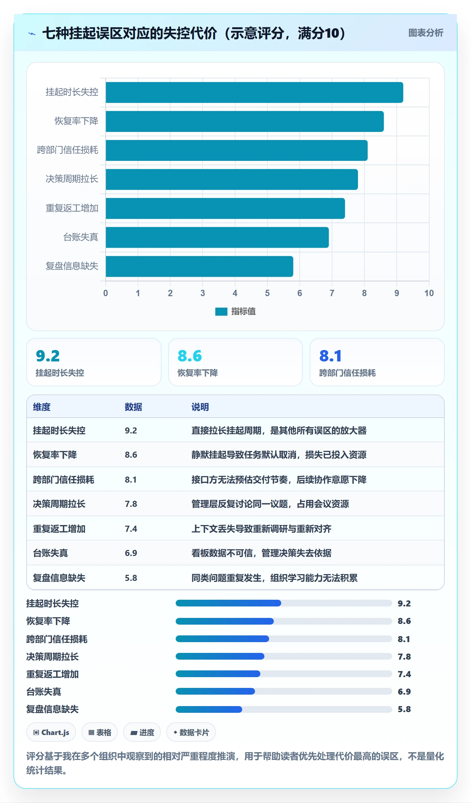Click the 6.9 value beside progress bar
Viewport: 471px width, 803px height.
point(404,692)
